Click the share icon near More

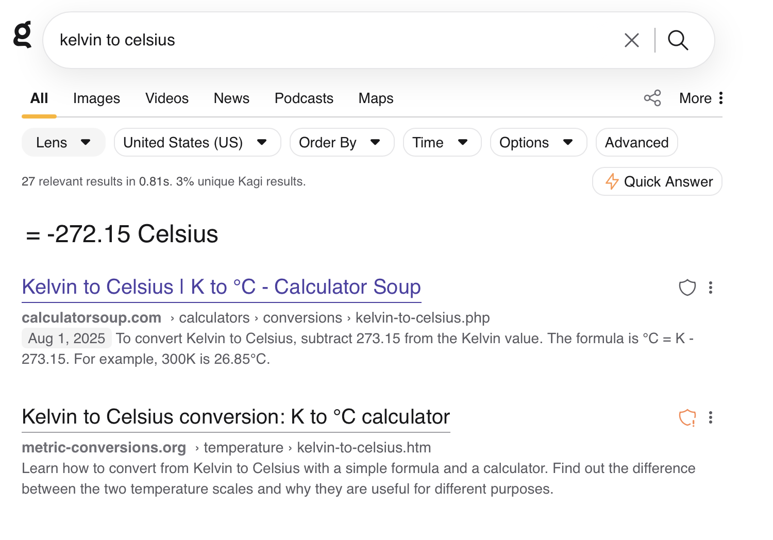(x=652, y=98)
